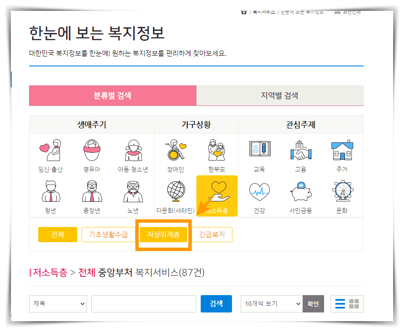This screenshot has height=332, width=404.
Task: Choose the 교육 education book icon
Action: [260, 148]
